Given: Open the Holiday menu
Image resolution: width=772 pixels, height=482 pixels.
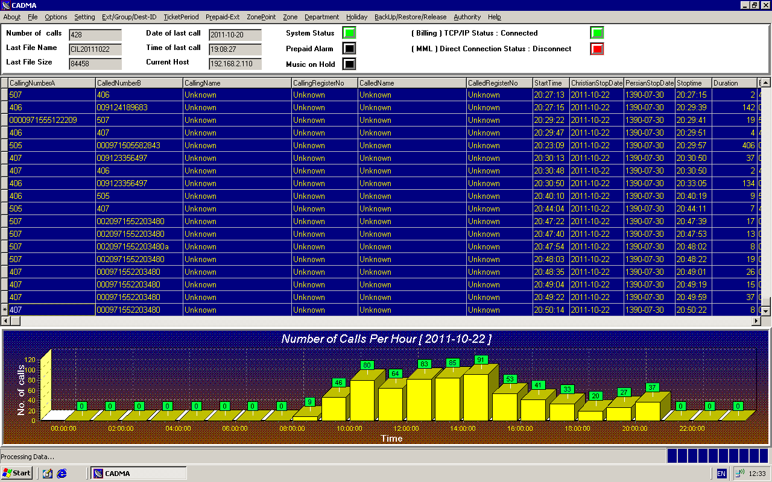Looking at the screenshot, I should (356, 17).
